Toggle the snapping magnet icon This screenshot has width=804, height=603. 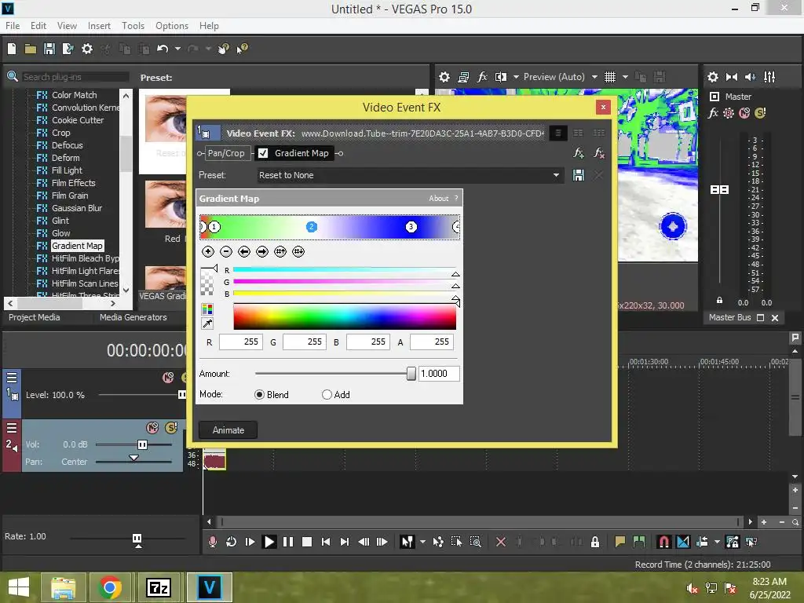(663, 542)
